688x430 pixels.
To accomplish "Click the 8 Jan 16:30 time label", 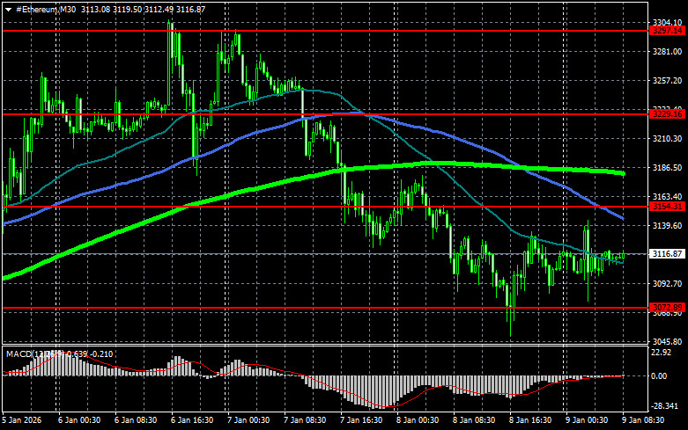I will (530, 420).
